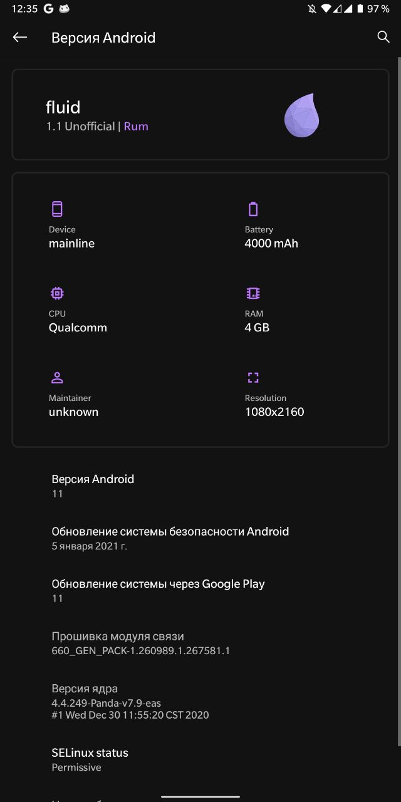Screen dimensions: 401x802
Task: Open Обновление системы безопасности Android
Action: coord(200,538)
